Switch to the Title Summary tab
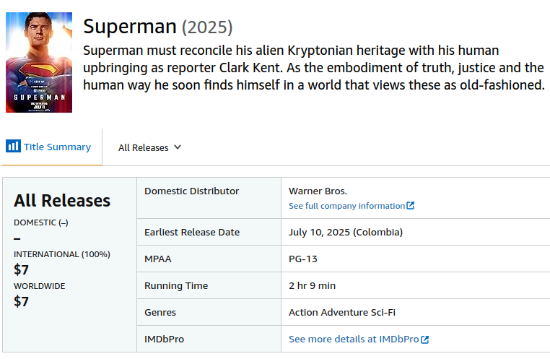This screenshot has width=550, height=359. point(57,147)
